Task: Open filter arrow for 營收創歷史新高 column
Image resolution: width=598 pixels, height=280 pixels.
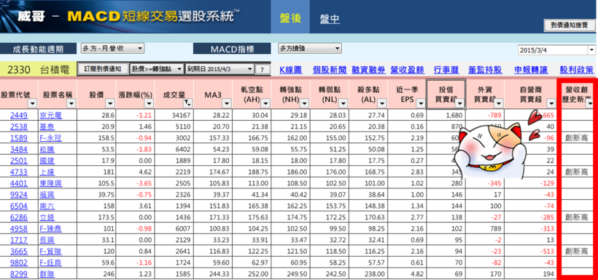Action: coord(589,103)
